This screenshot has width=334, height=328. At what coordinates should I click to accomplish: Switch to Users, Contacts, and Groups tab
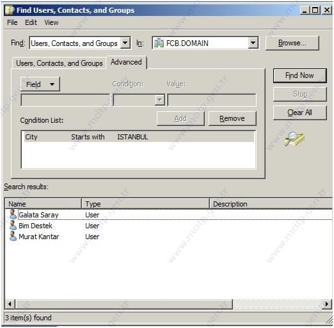60,63
